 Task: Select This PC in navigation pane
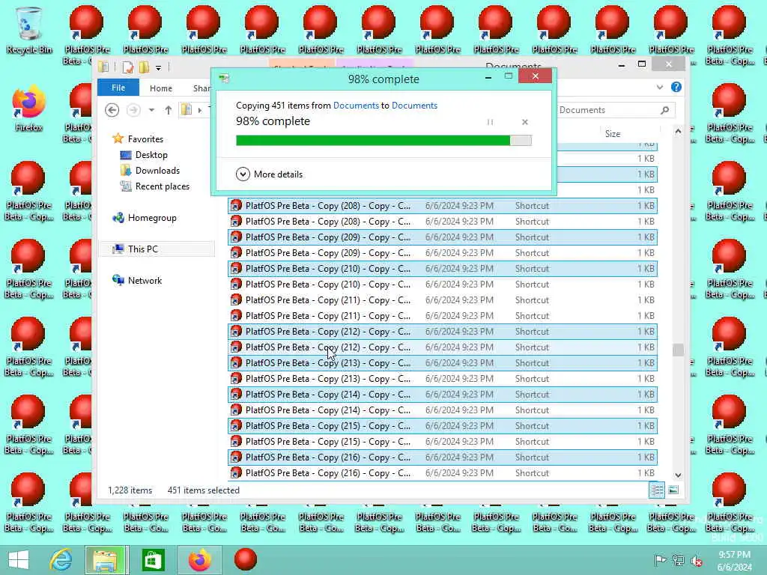click(x=157, y=249)
